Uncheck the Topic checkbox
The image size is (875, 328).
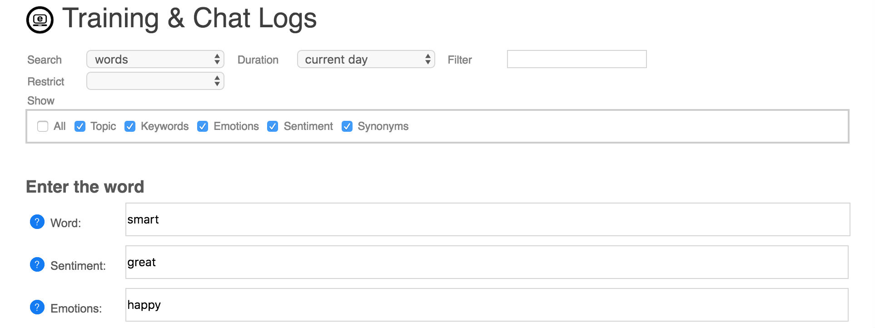pyautogui.click(x=80, y=126)
